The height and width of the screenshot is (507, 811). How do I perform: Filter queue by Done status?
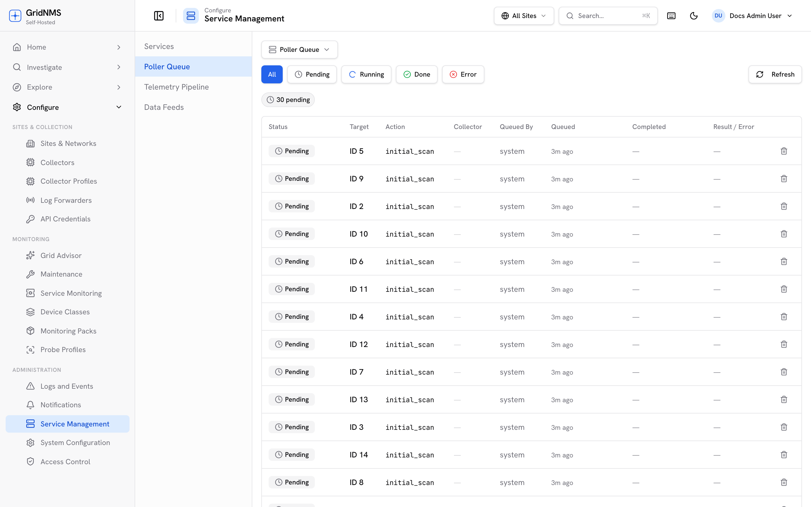pos(416,74)
